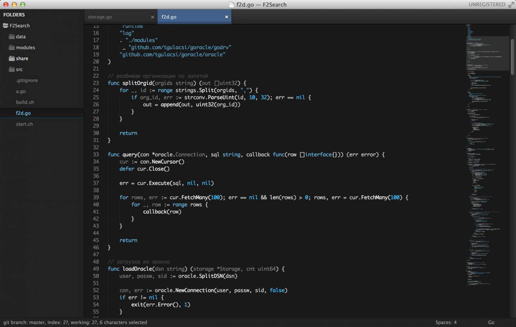Click the loadOracle function name

[137, 269]
